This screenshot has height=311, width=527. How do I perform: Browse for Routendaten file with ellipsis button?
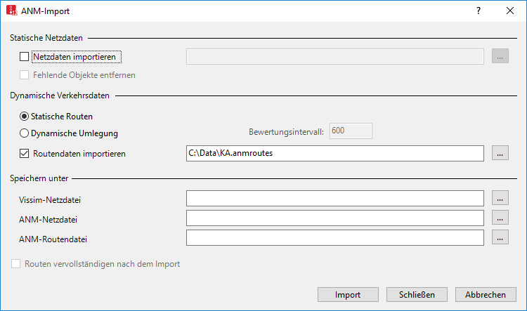coord(500,153)
